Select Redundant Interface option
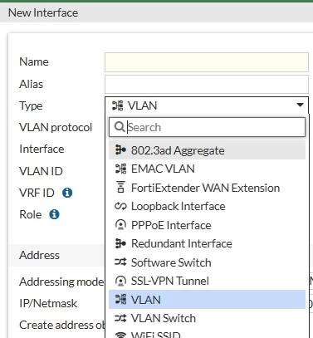 coord(207,243)
